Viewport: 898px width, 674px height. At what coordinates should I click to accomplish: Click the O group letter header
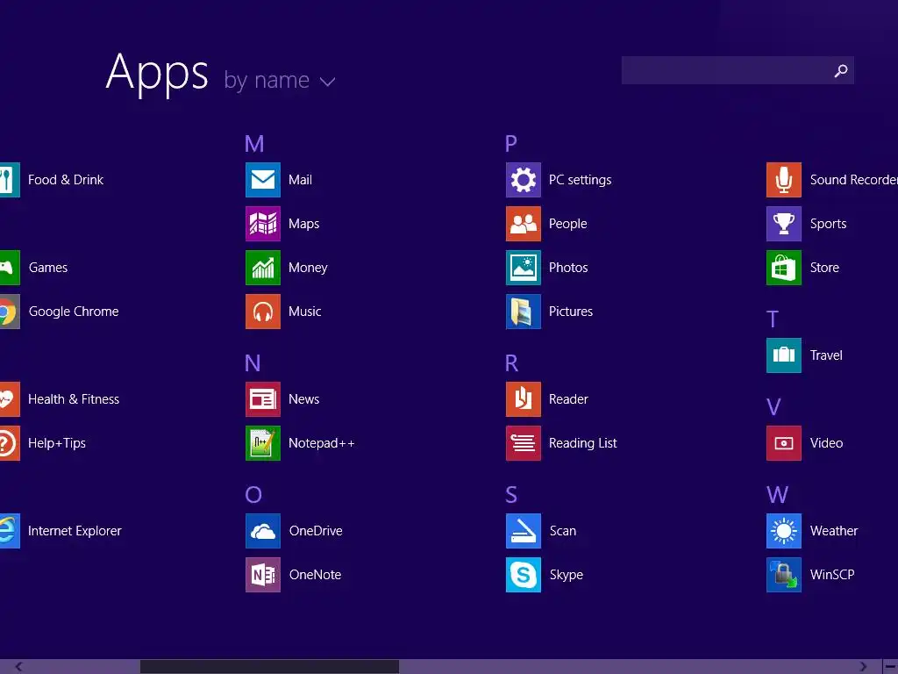coord(253,495)
